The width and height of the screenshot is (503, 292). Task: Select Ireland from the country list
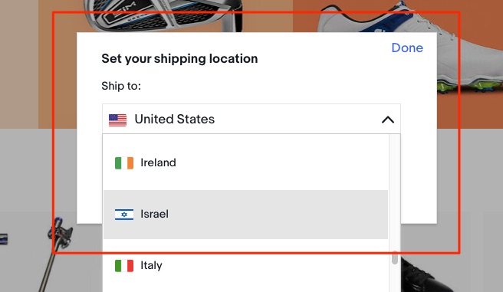coord(245,162)
